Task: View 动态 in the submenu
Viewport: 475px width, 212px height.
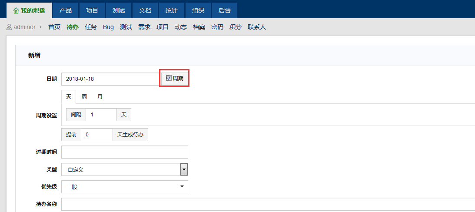Action: click(181, 27)
